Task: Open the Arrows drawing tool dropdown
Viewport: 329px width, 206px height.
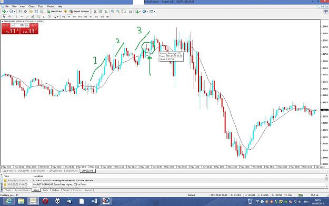Action: [57, 16]
